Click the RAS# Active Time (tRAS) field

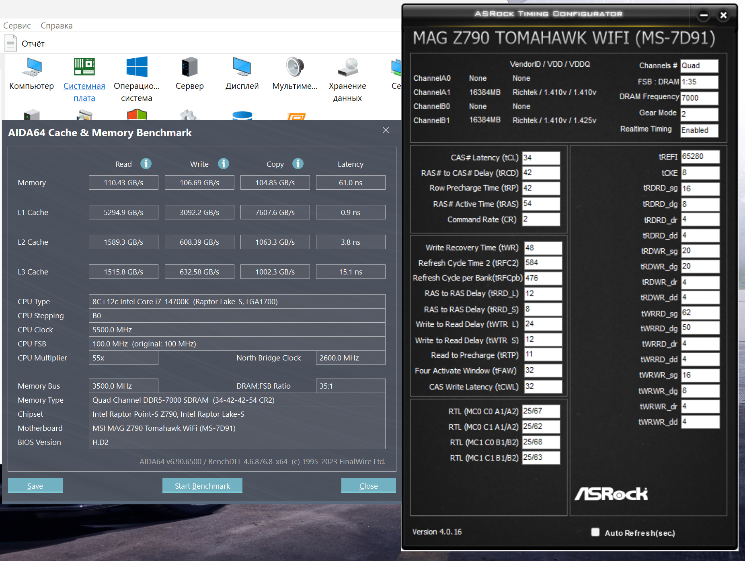click(x=541, y=204)
